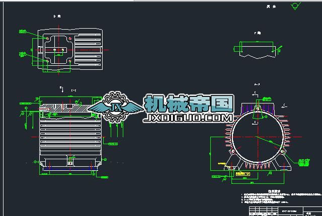Select the view label above the top view
This screenshot has height=216, width=322.
pyautogui.click(x=57, y=16)
